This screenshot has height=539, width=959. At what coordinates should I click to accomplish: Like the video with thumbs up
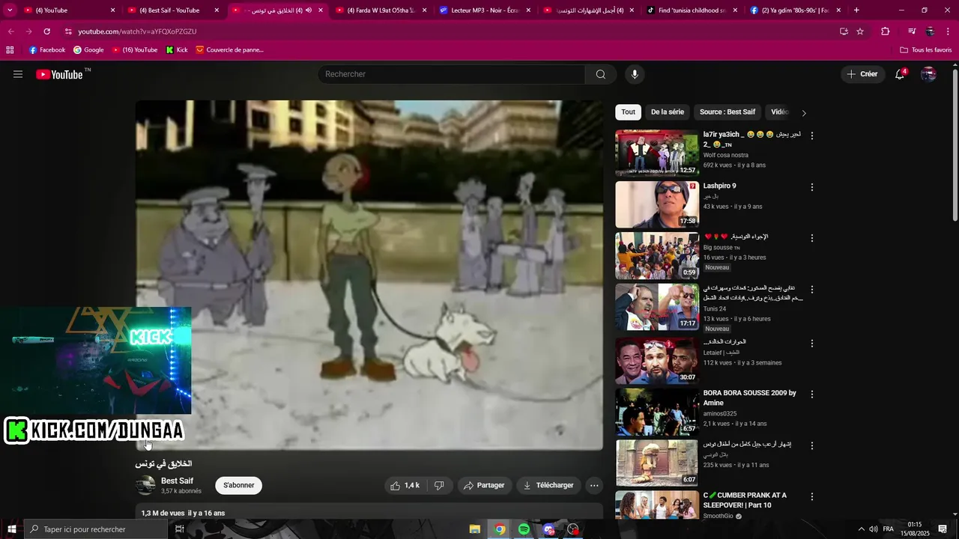click(x=405, y=485)
